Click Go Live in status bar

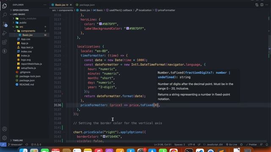[x=232, y=144]
